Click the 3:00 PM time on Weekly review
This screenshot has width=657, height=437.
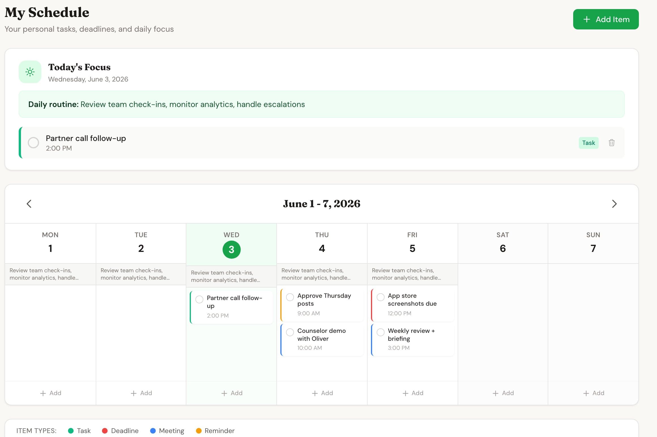[x=398, y=348]
